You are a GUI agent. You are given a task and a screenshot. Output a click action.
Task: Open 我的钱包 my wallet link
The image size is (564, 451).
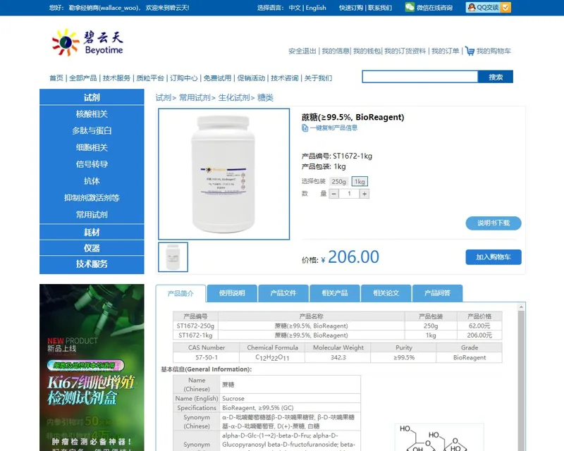[367, 51]
